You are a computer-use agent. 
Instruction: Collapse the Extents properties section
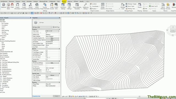pos(59,49)
